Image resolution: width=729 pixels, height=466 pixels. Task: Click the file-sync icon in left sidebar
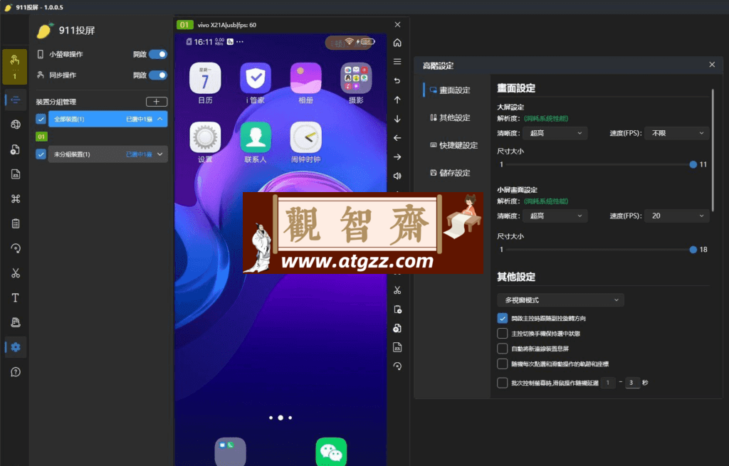click(x=16, y=149)
